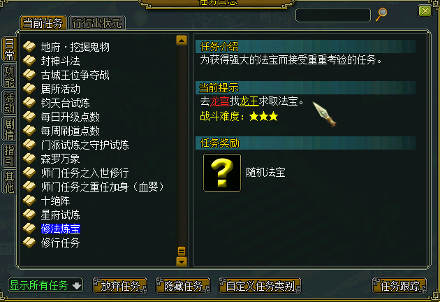This screenshot has width=440, height=302.
Task: Click the scroll icon next to 封神斗法
Action: (x=29, y=61)
